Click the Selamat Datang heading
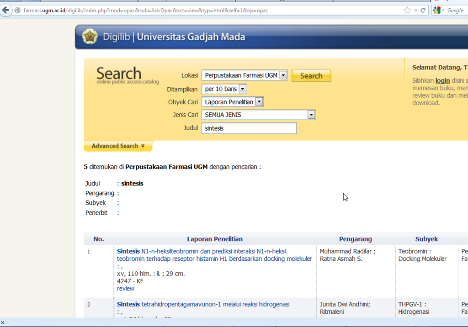468x327 pixels. (440, 68)
